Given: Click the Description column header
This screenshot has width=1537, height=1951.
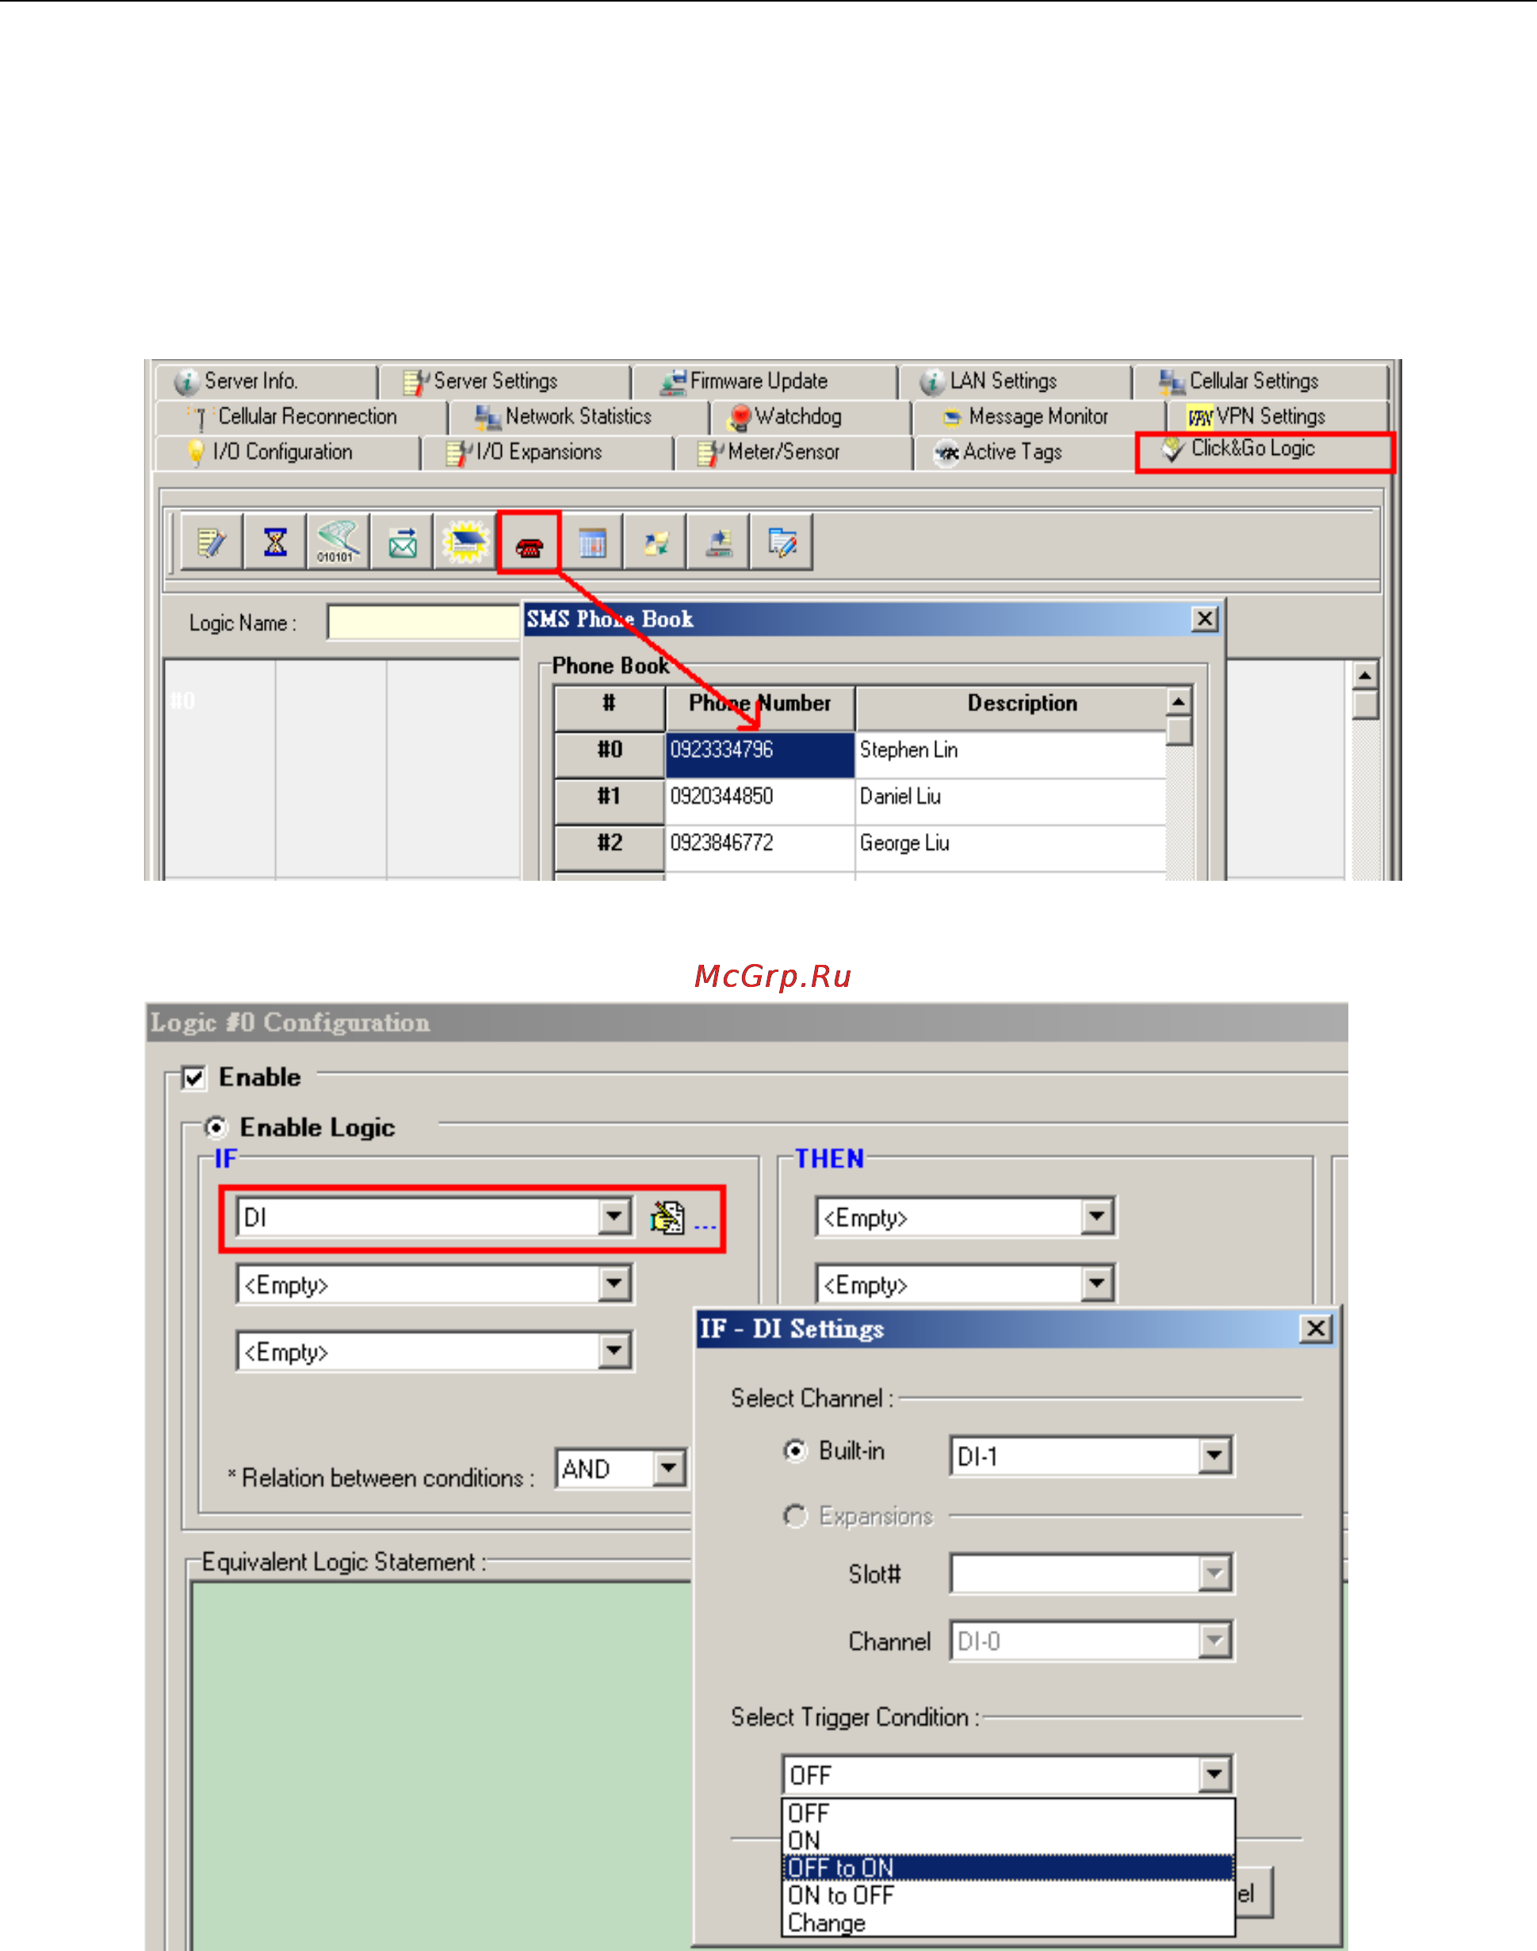Looking at the screenshot, I should [1011, 708].
